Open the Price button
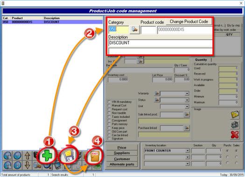The image size is (245, 177). 122,148
